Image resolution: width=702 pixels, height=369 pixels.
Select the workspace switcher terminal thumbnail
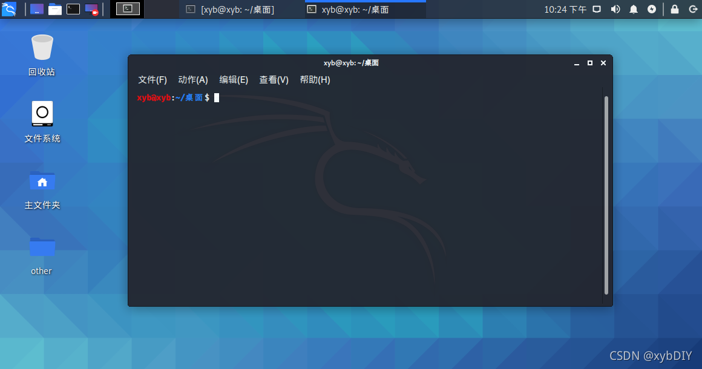[x=128, y=8]
